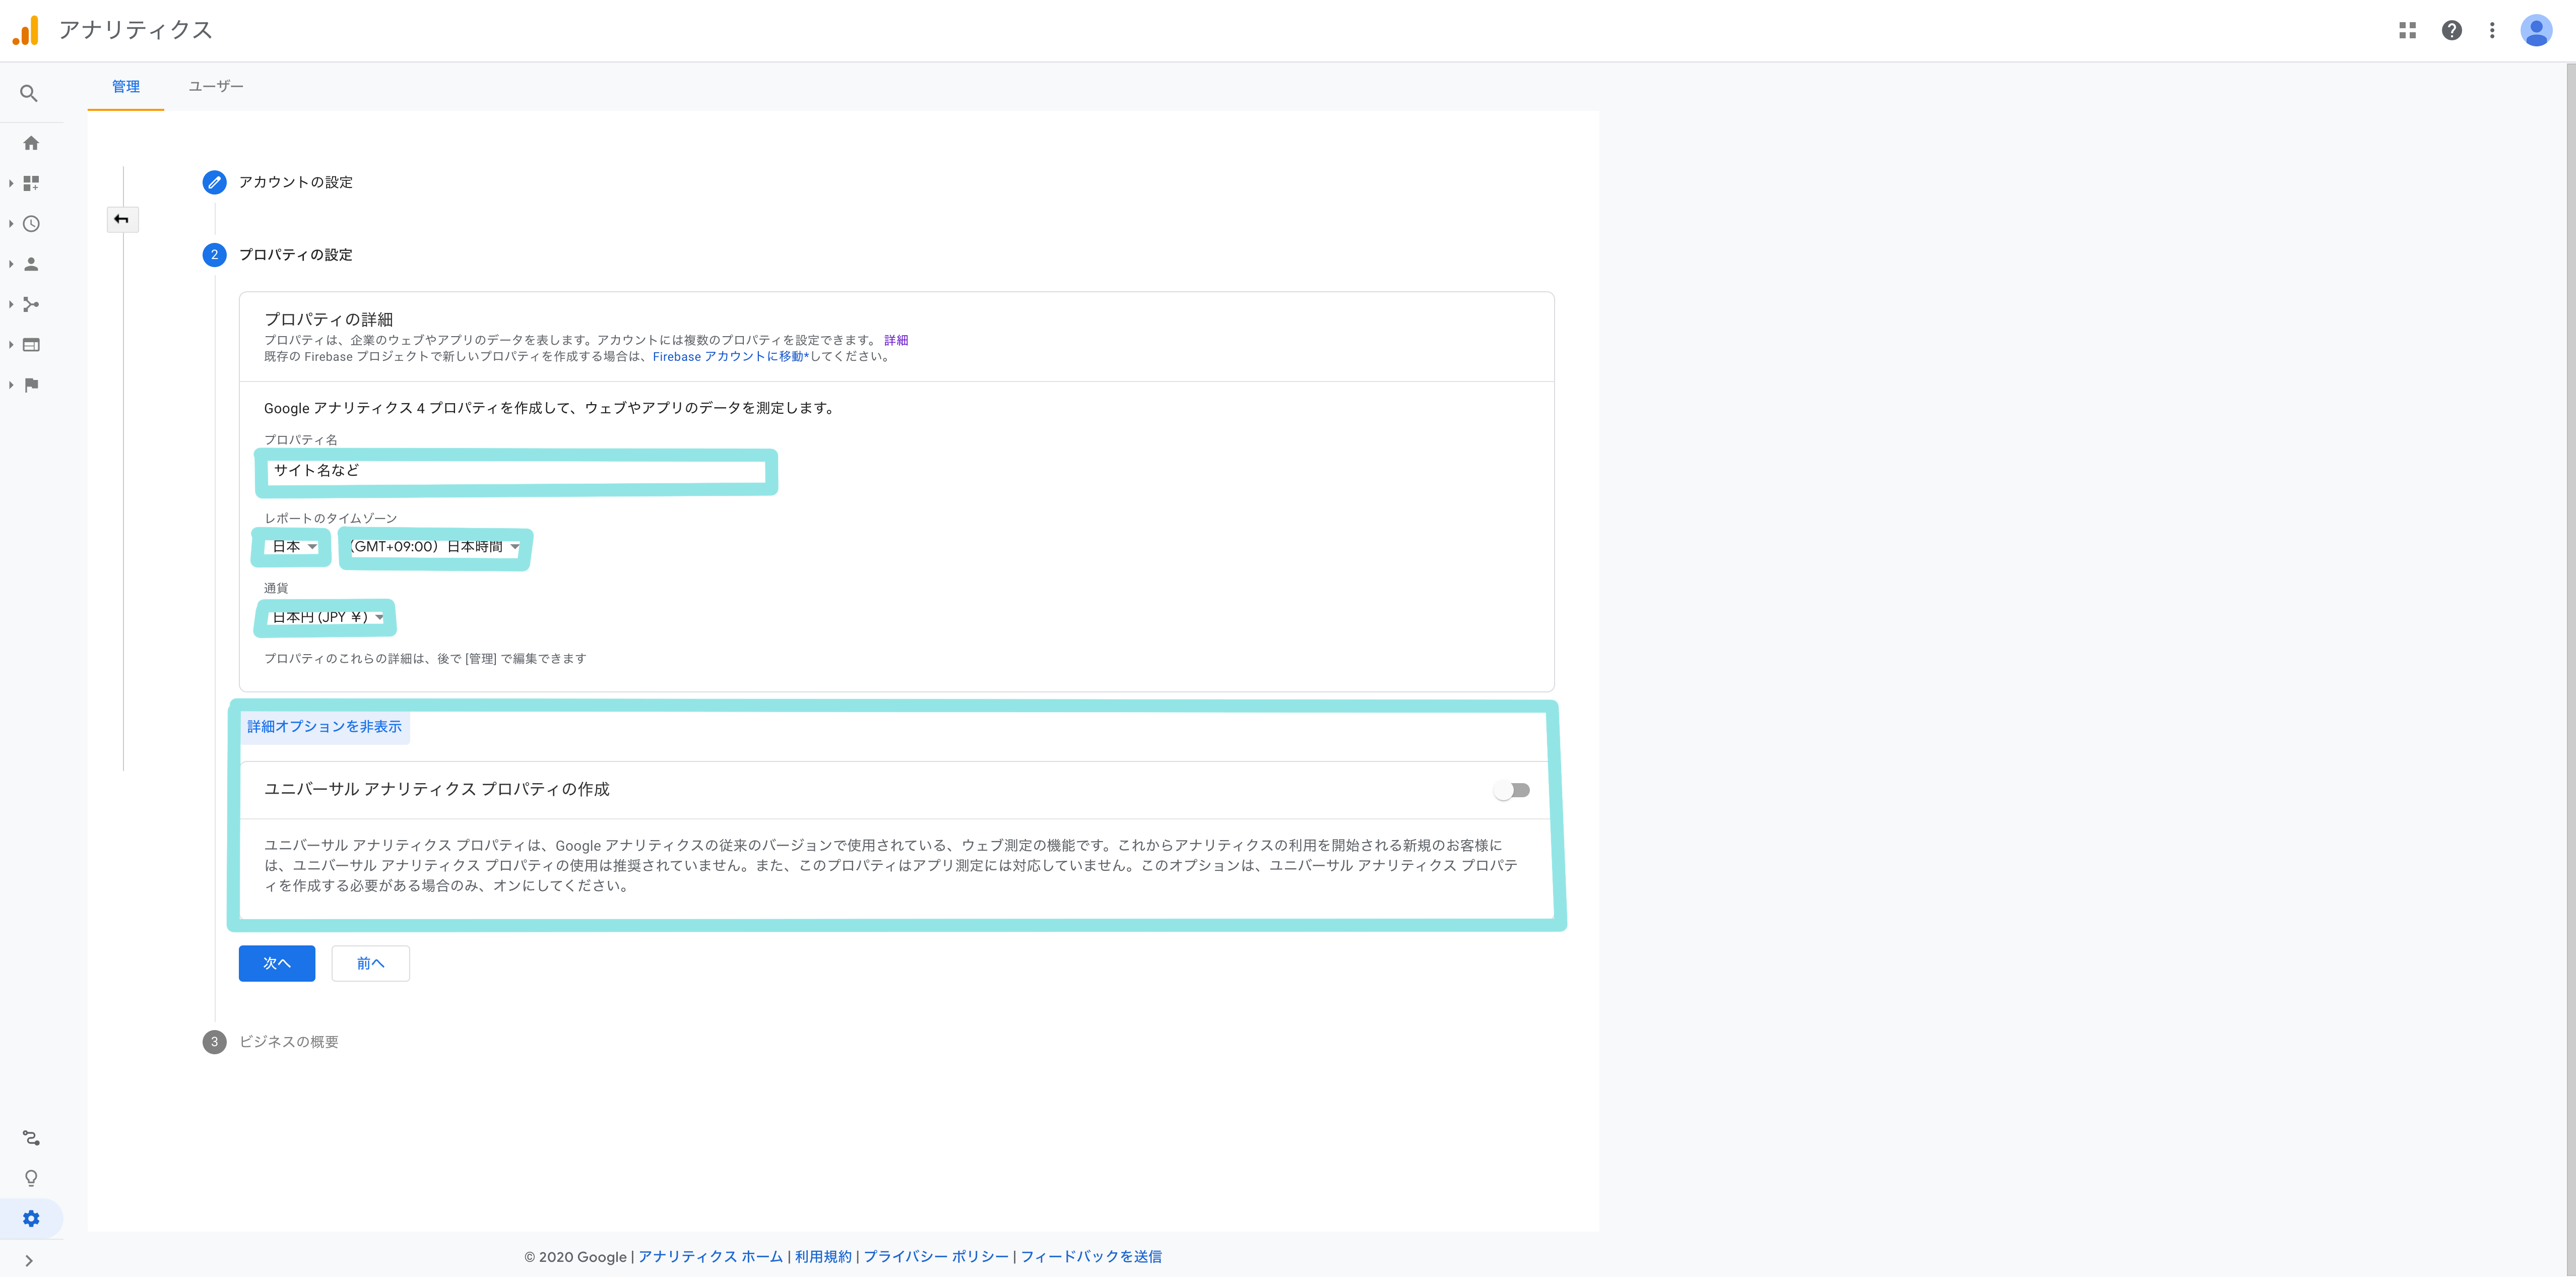Click the ビジネスの概要 step label

click(289, 1042)
